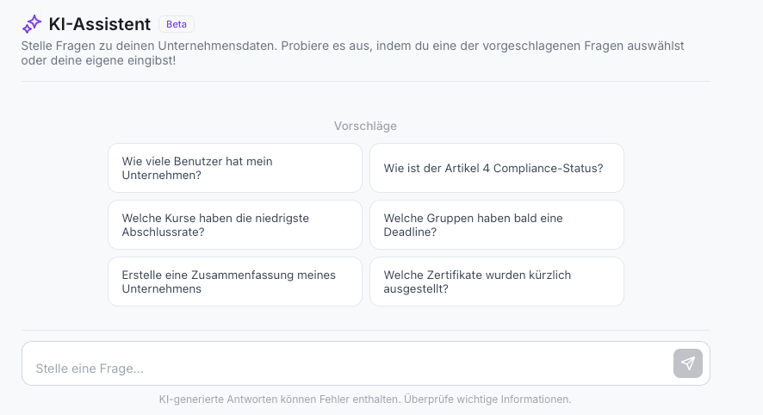Click the paper-plane send icon button
The image size is (763, 415).
tap(687, 363)
